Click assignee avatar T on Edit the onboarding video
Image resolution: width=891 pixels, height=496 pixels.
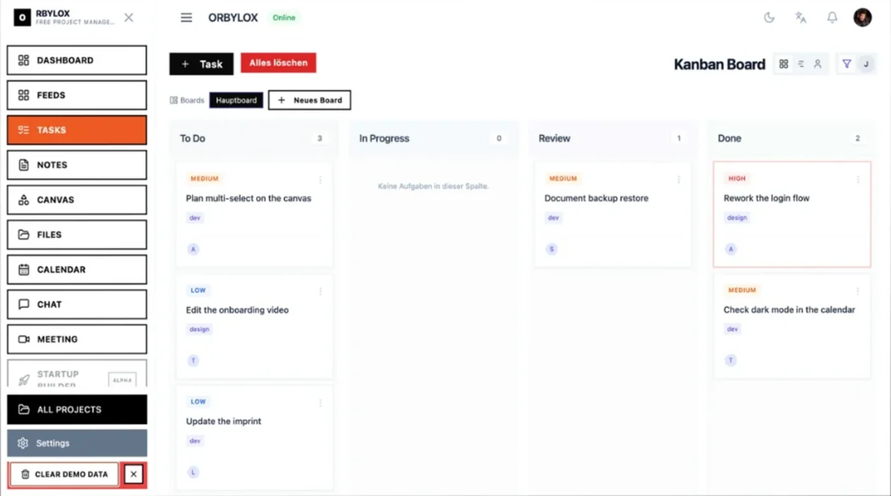coord(193,360)
